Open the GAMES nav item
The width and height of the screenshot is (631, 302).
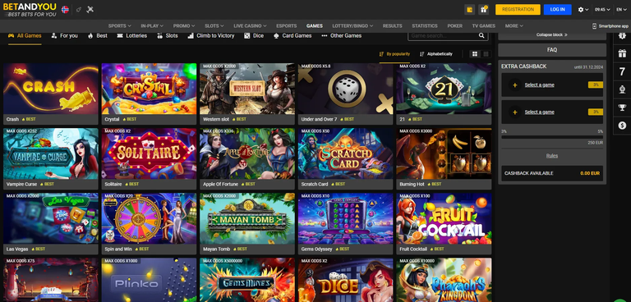(x=315, y=25)
